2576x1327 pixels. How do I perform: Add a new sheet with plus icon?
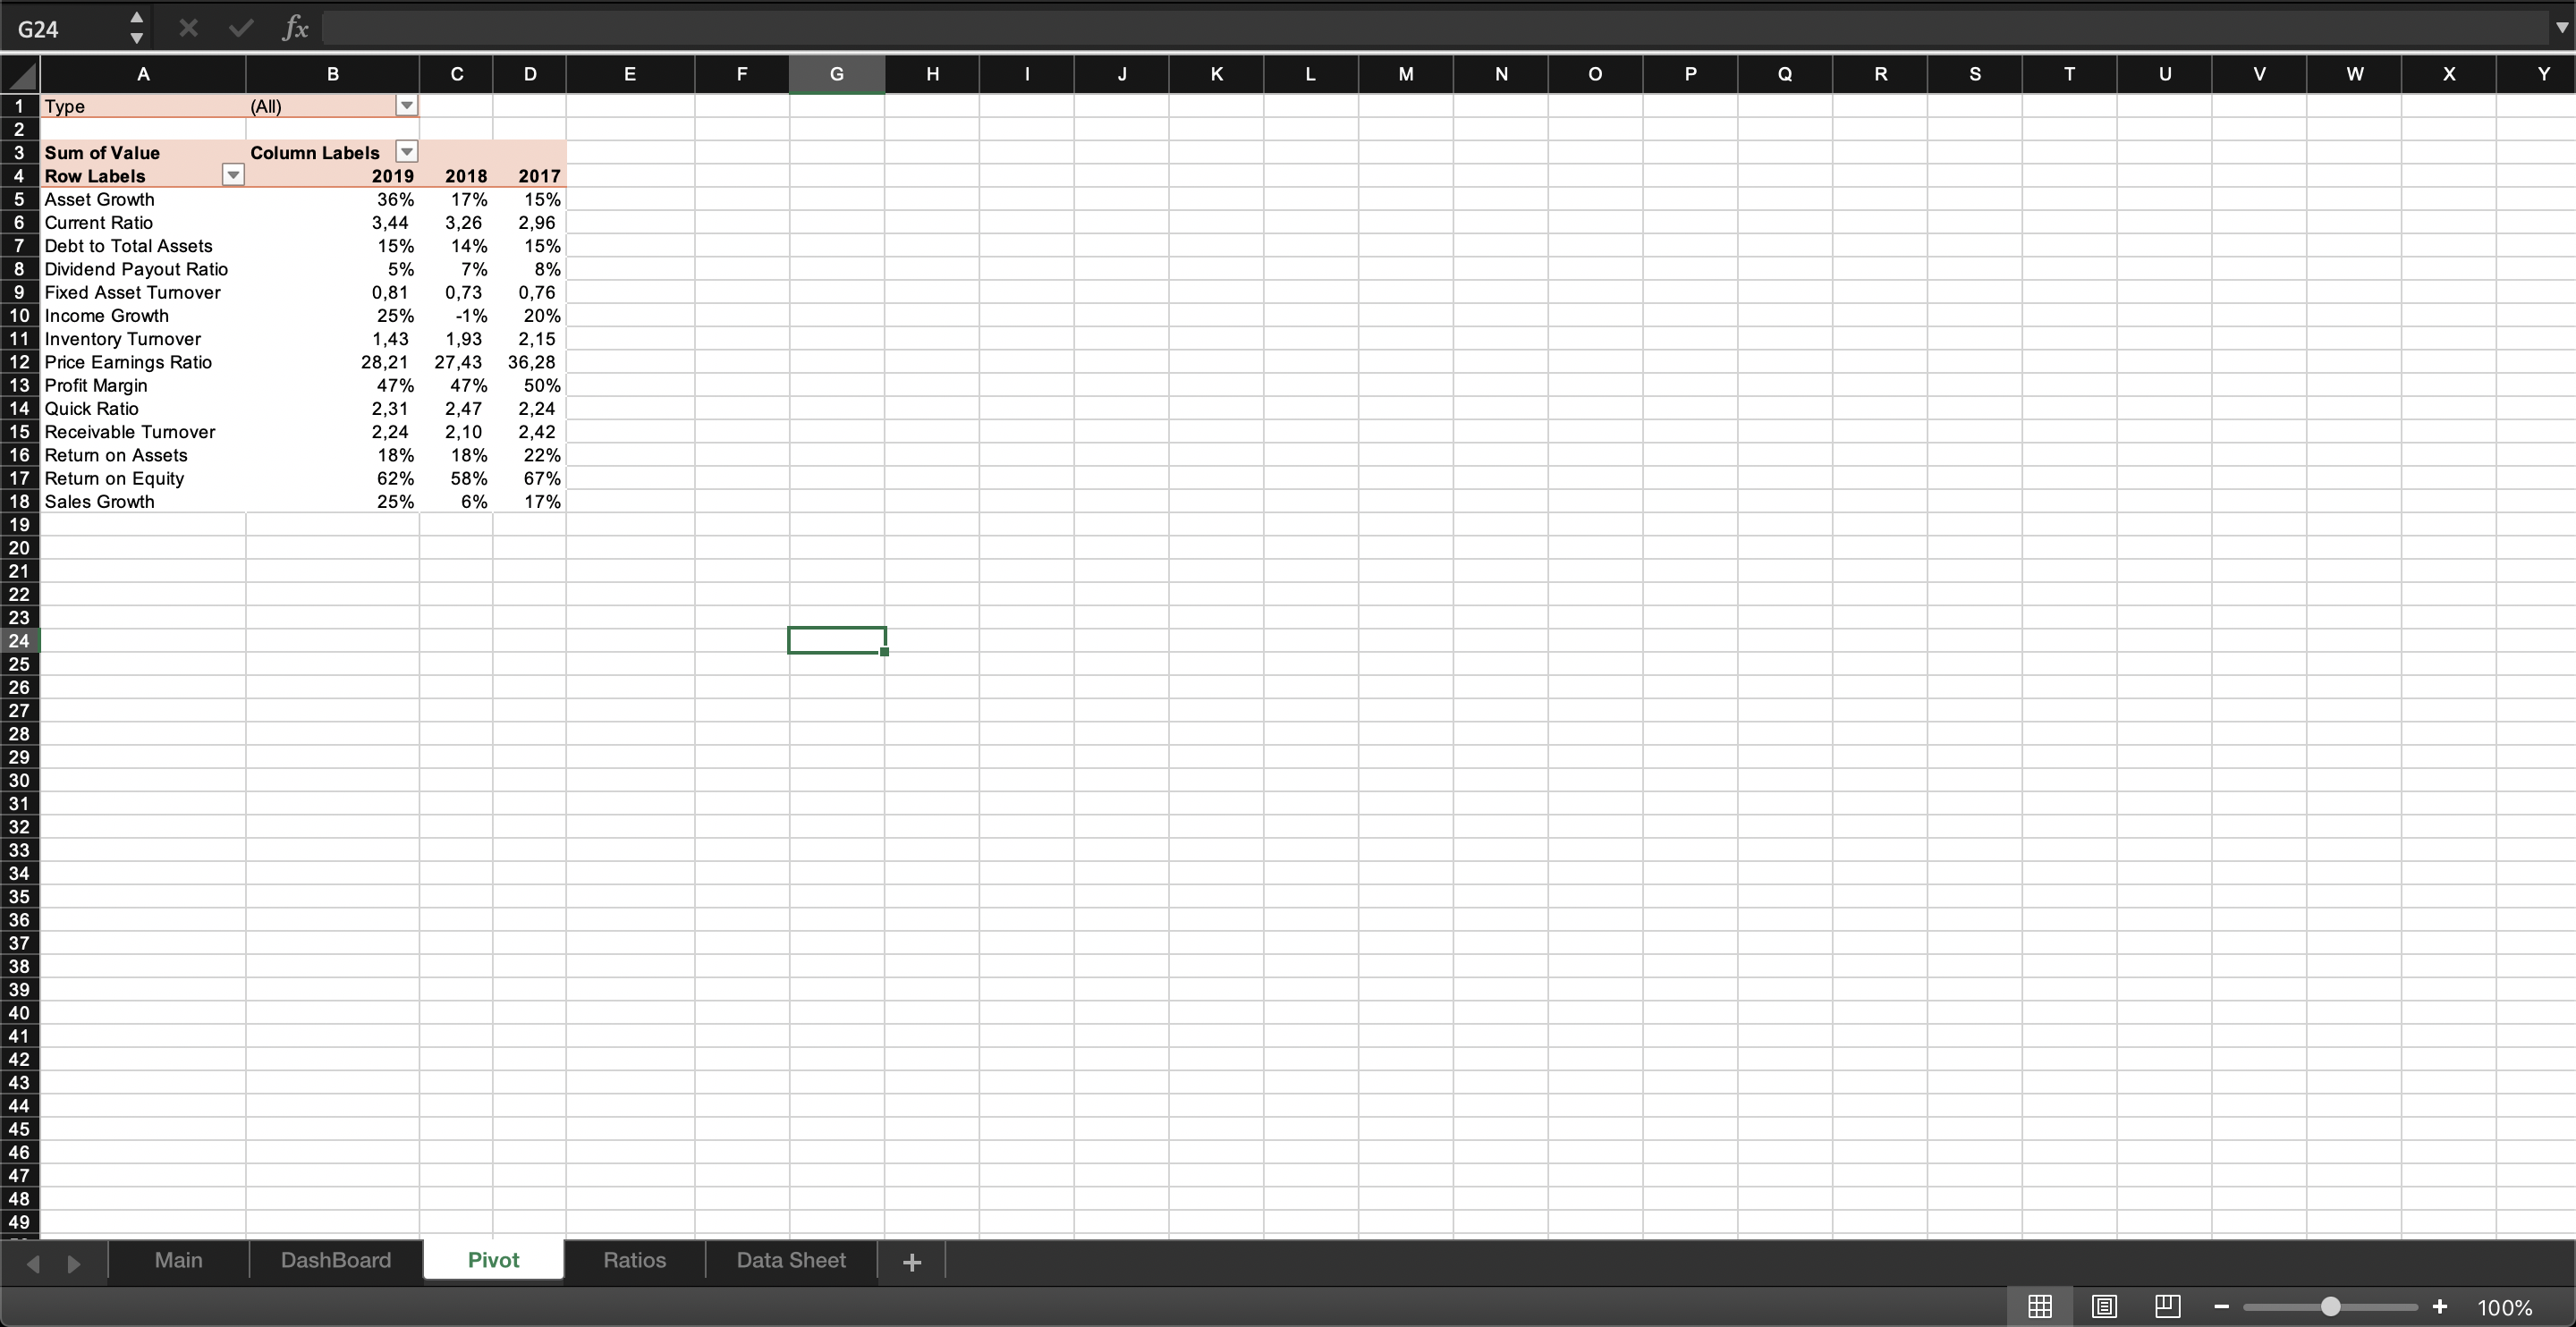click(x=911, y=1262)
